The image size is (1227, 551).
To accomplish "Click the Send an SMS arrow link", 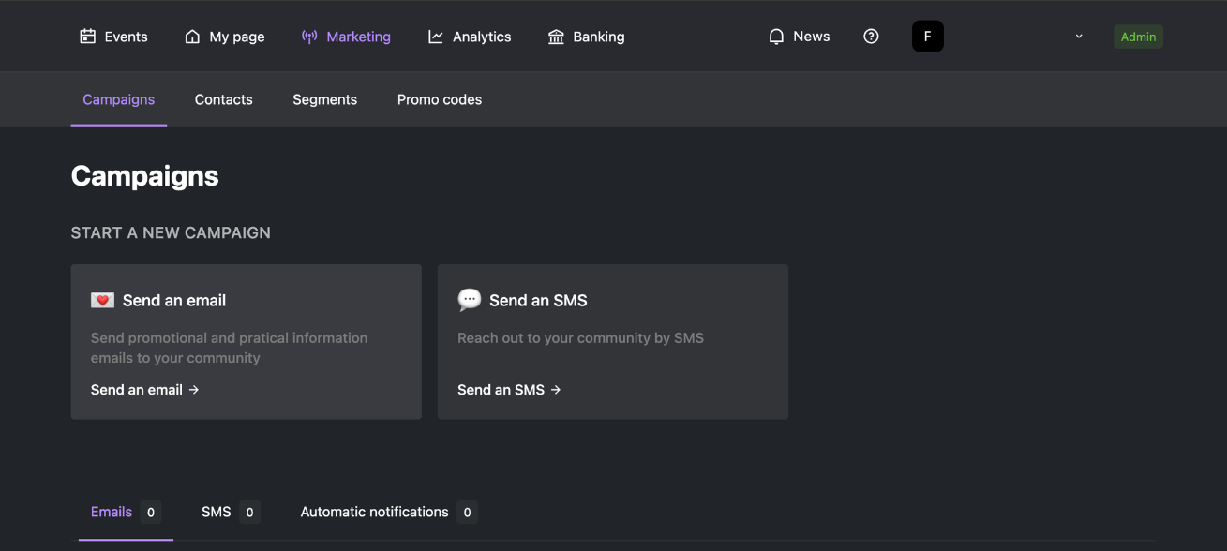I will point(509,390).
